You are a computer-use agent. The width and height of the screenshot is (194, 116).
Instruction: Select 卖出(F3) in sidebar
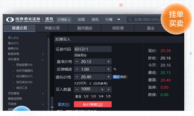13,43
